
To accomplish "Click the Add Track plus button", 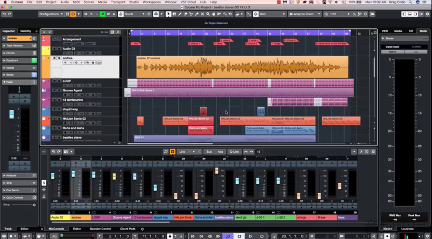I will tap(44, 32).
